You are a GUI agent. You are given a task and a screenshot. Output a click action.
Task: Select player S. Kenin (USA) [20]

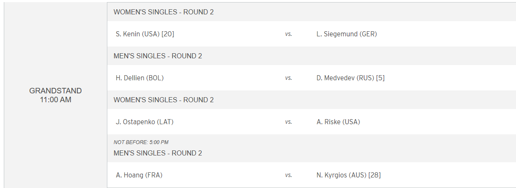[145, 34]
